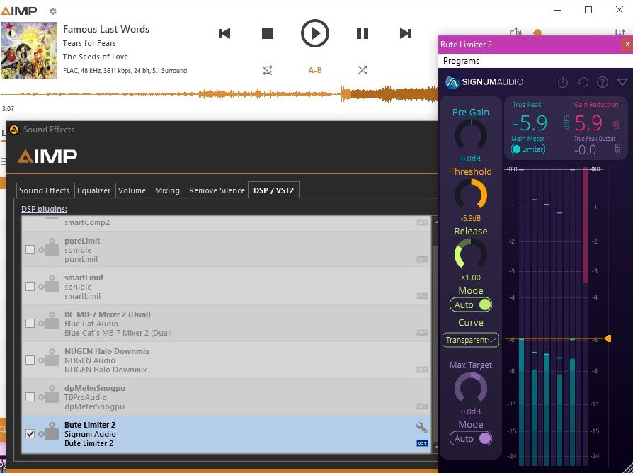Switch to the Sound Effects tab
633x473 pixels.
tap(44, 190)
